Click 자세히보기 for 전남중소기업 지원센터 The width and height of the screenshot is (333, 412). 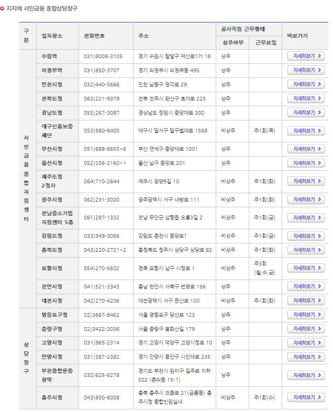(306, 218)
